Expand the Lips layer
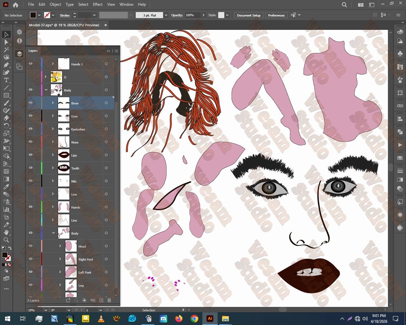The height and width of the screenshot is (325, 406). pyautogui.click(x=53, y=155)
